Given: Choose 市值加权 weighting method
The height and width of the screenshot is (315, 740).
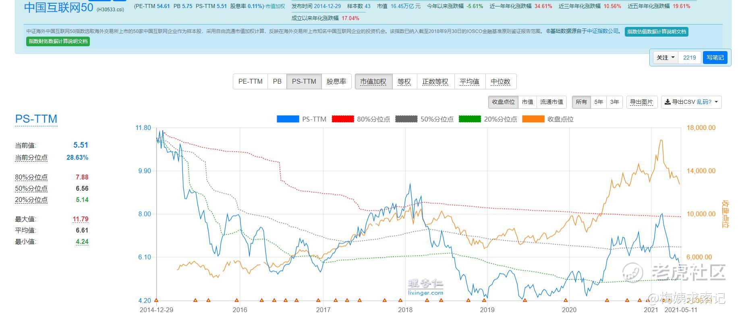Looking at the screenshot, I should point(373,82).
